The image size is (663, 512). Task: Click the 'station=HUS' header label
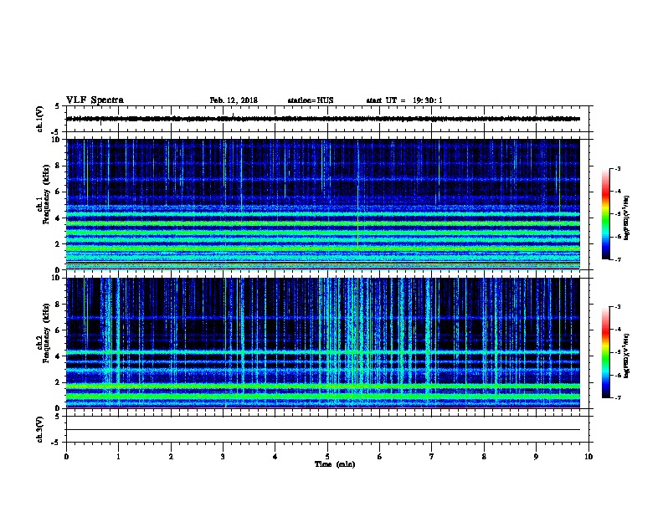(x=311, y=100)
